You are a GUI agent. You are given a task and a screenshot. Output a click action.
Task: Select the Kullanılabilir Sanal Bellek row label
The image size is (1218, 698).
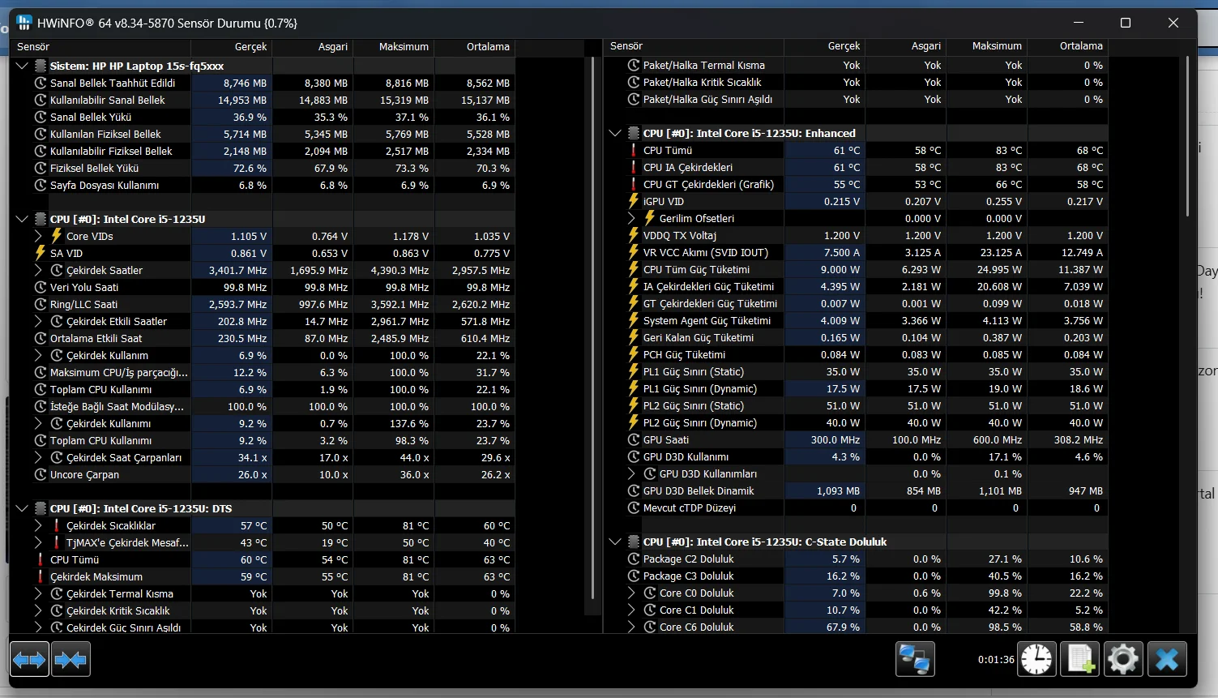pos(108,100)
